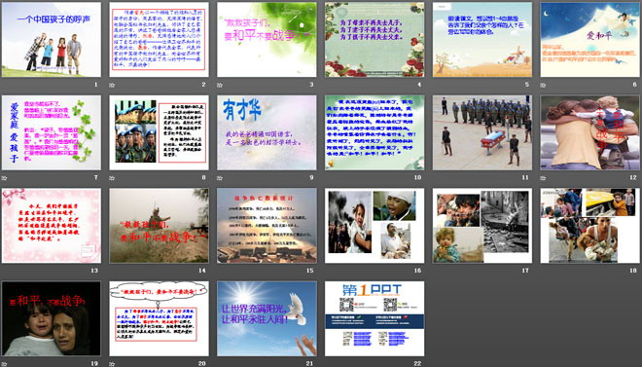Select slide 12 showing hugging family photo
Viewport: 642px width, 367px height.
click(590, 132)
